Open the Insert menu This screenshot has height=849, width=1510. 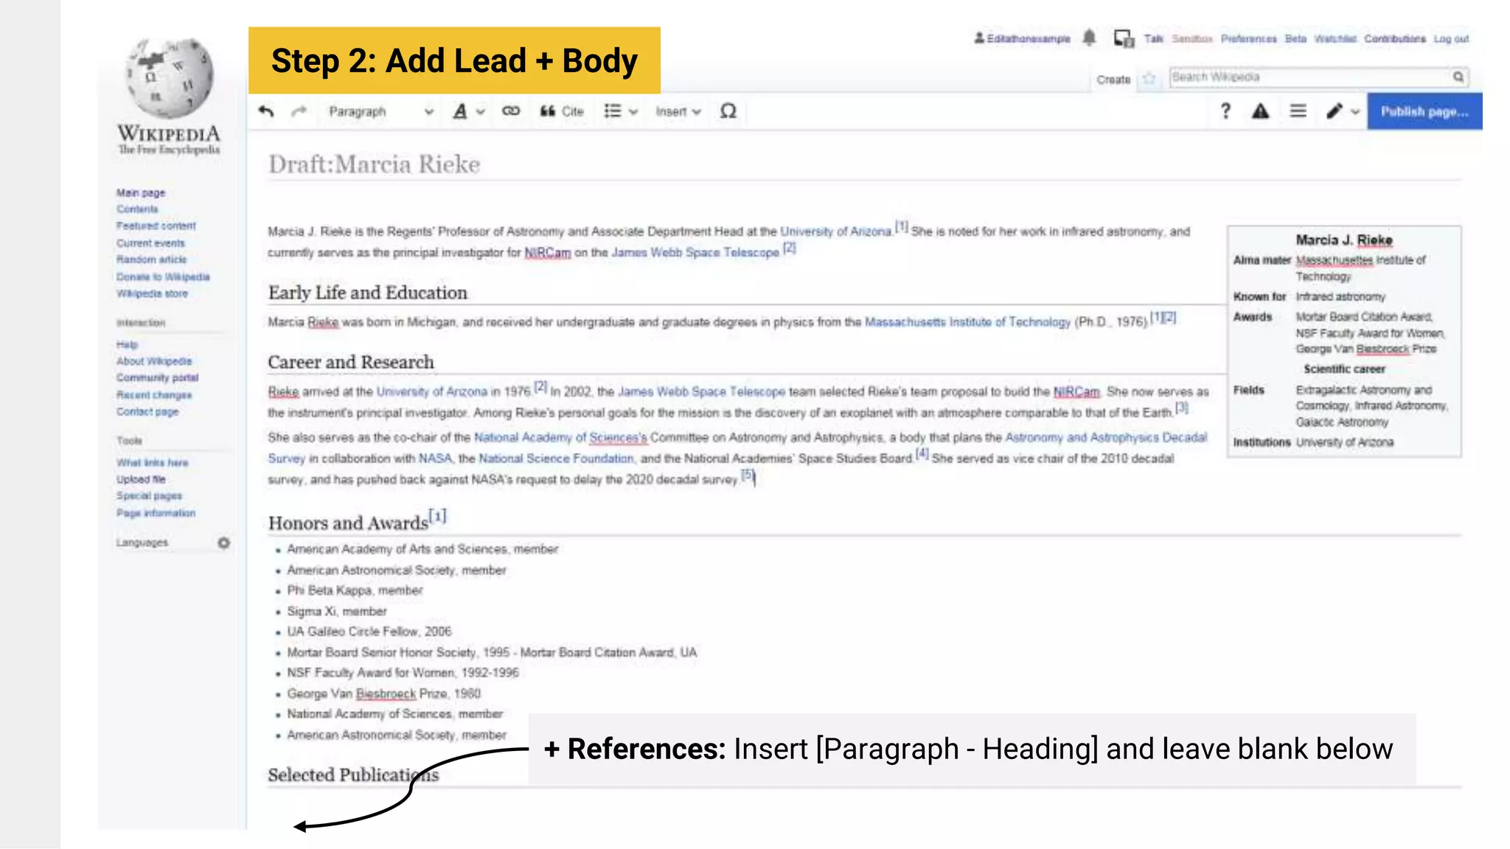(x=678, y=111)
